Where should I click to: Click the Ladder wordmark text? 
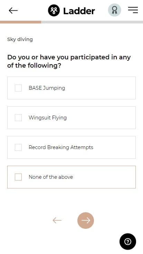pos(79,11)
